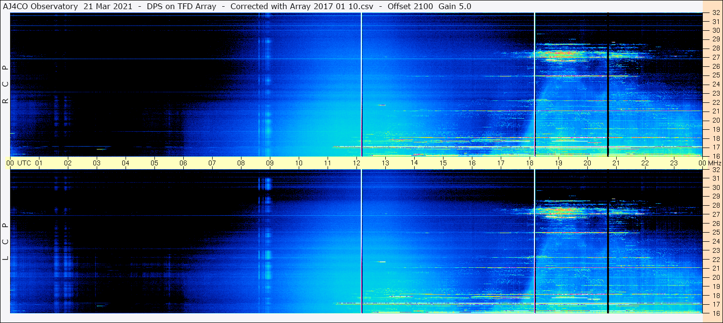Click the "09" hour tick label
The image size is (723, 323).
[x=270, y=163]
